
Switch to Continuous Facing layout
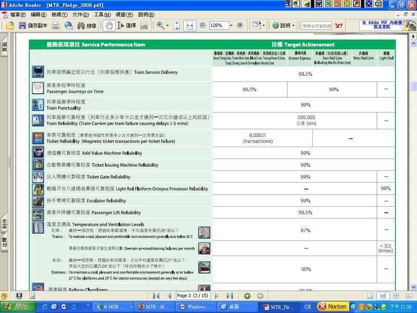[396, 296]
